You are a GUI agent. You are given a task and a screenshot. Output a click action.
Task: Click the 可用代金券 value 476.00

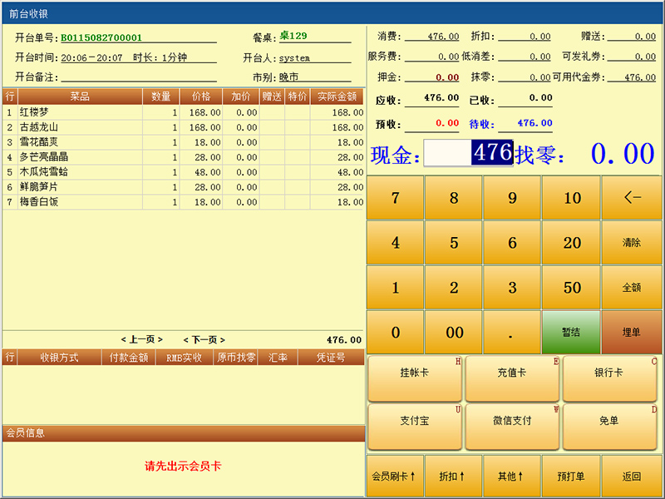coord(640,77)
